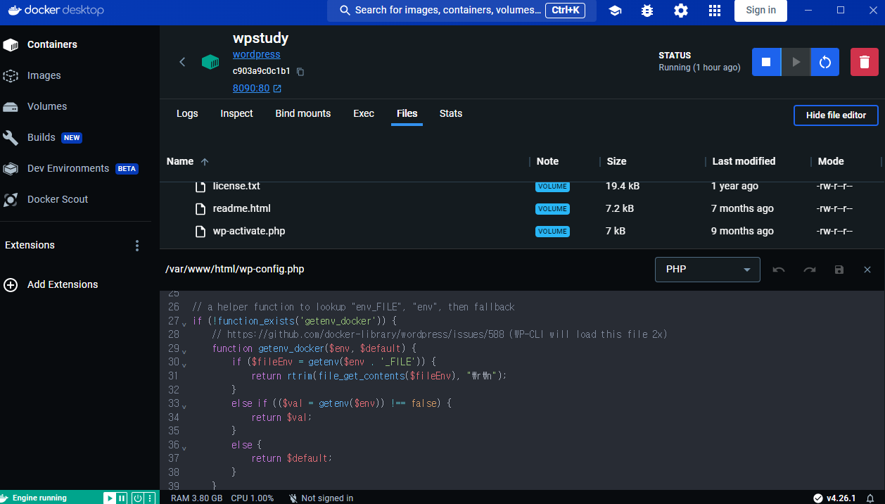Screen dimensions: 885x504
Task: Delete the wpstudy container with trash icon
Action: (x=865, y=62)
